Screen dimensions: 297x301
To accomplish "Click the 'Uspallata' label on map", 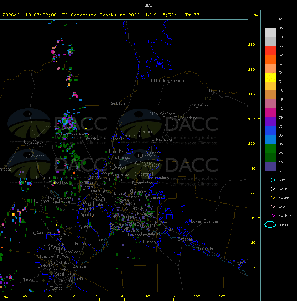I will click(x=34, y=142).
